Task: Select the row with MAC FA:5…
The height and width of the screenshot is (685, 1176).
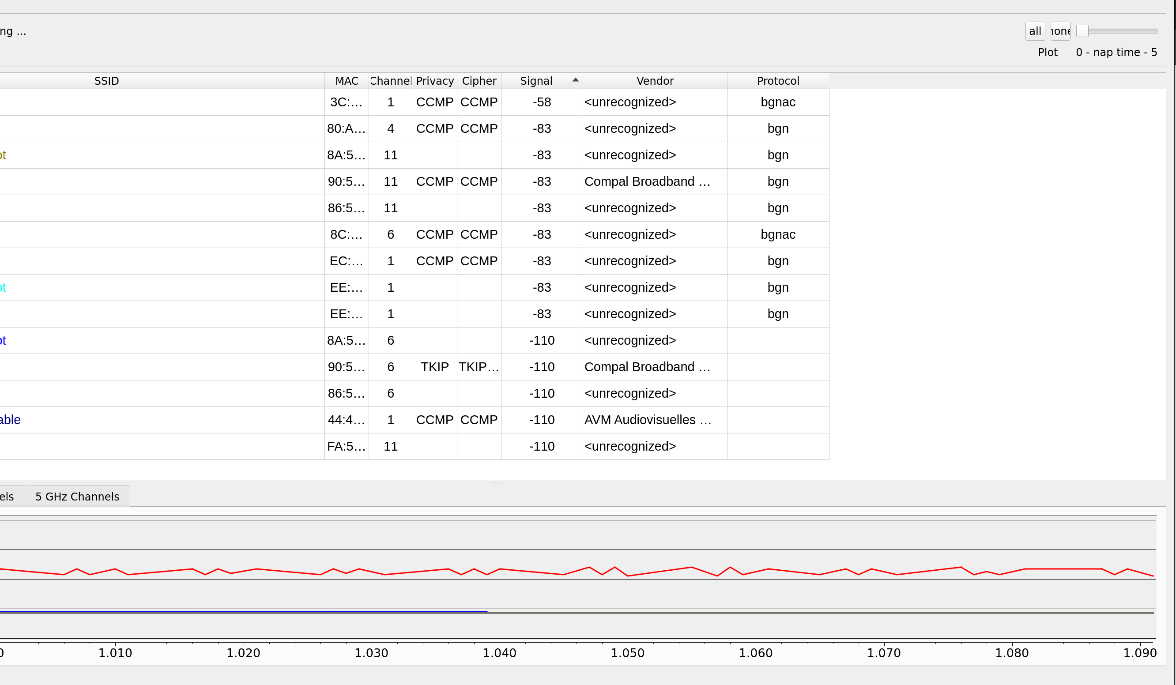Action: tap(346, 447)
